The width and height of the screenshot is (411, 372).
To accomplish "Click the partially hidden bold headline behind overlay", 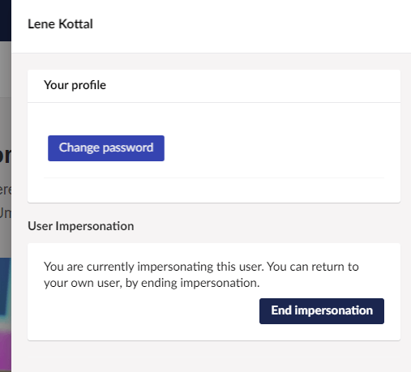I will coord(6,156).
